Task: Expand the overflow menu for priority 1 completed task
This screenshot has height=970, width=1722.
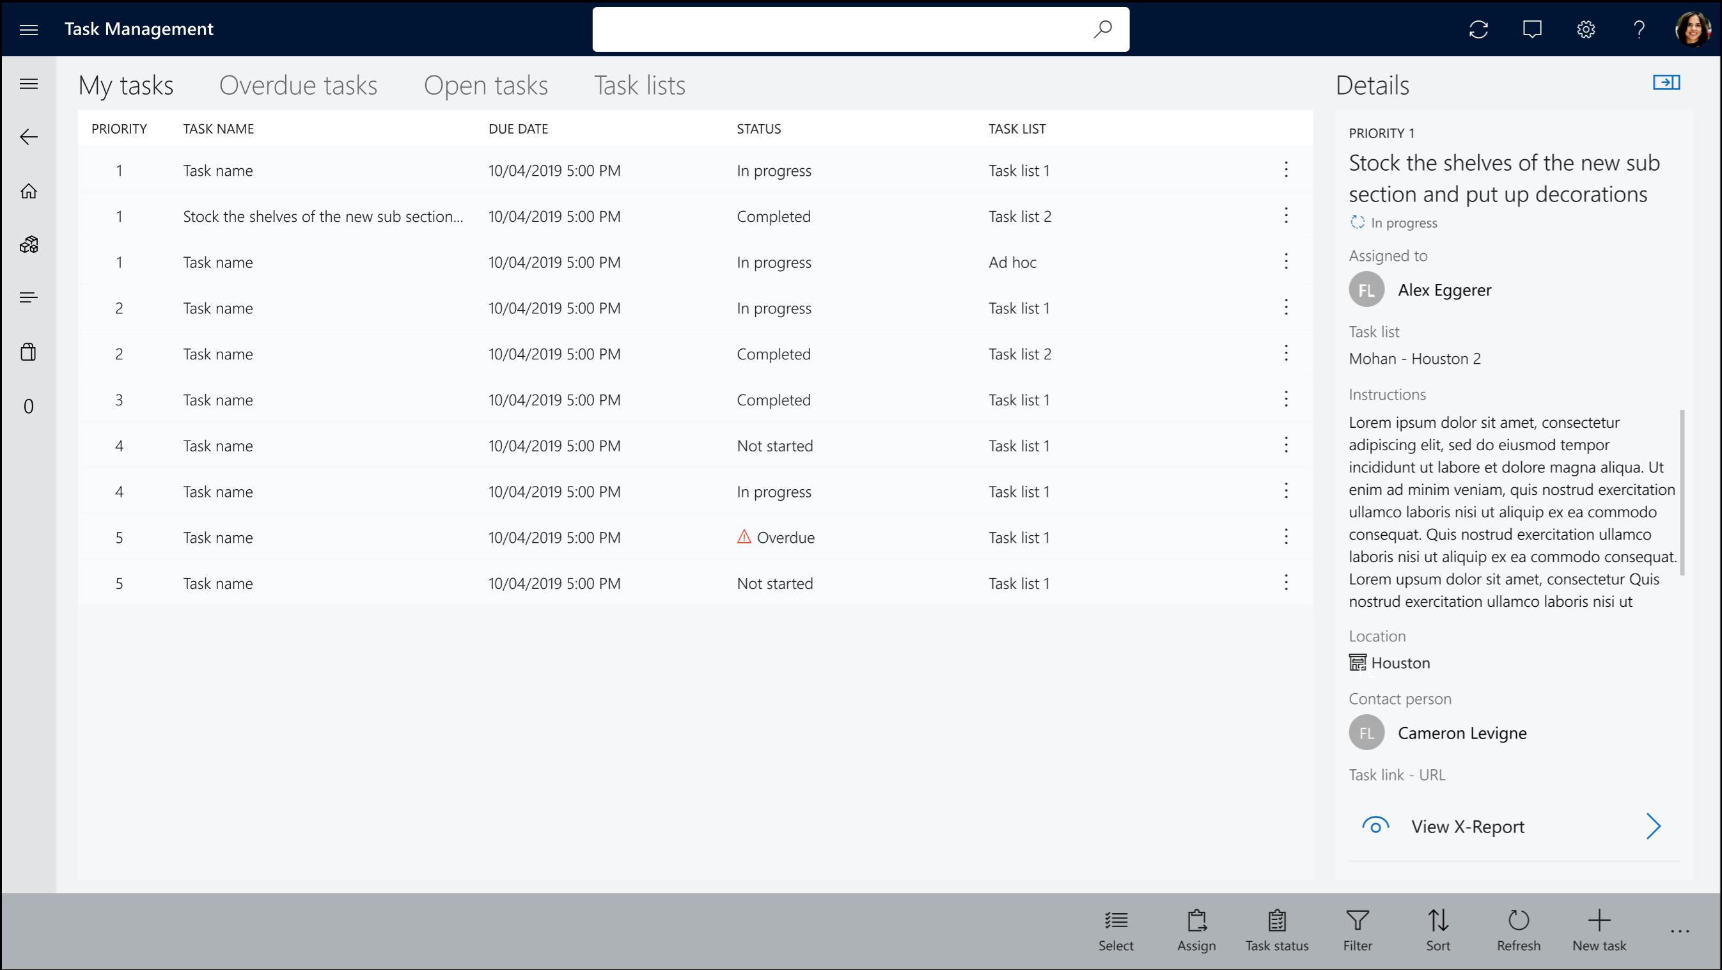Action: (1286, 217)
